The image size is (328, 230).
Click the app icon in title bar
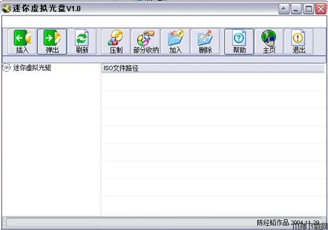pos(6,9)
